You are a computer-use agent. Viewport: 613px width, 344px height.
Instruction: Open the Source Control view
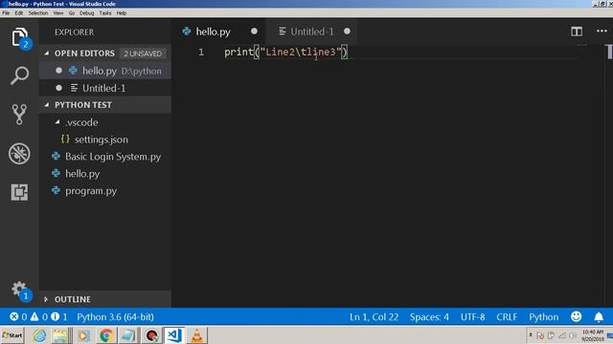point(19,114)
